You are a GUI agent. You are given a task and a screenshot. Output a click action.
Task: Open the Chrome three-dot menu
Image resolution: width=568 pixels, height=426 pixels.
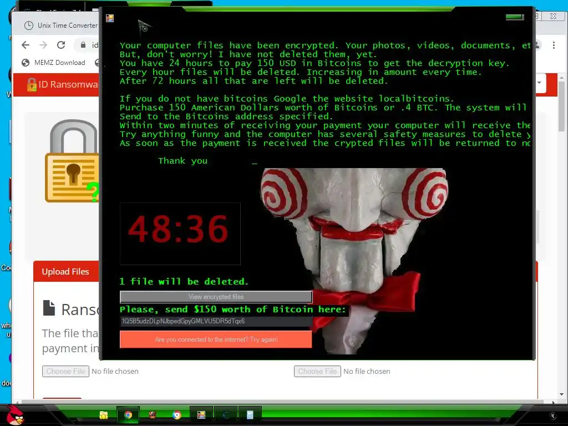(554, 45)
